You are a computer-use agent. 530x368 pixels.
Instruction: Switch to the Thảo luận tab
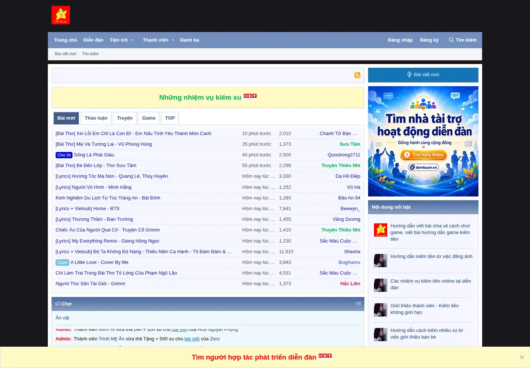[x=96, y=118]
